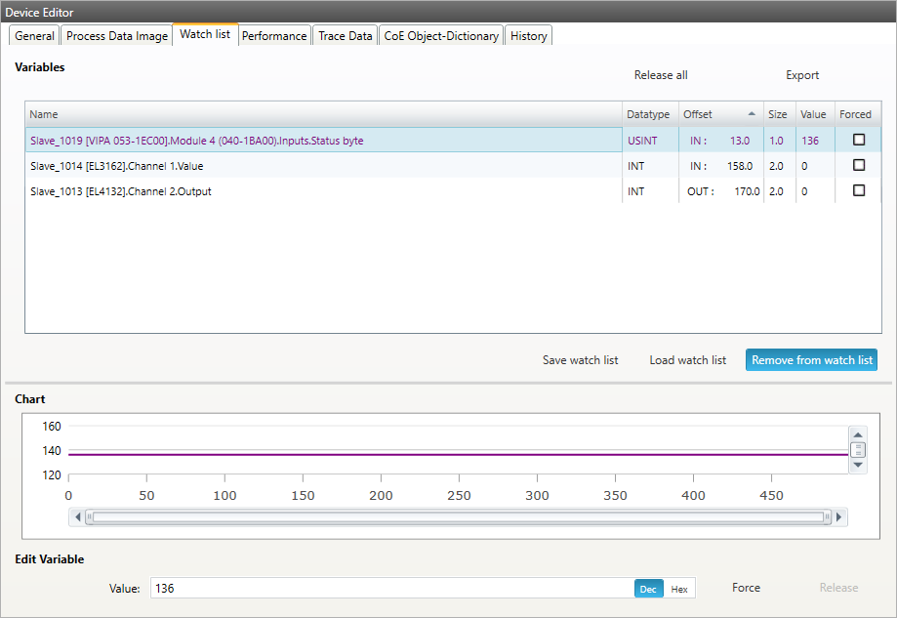The height and width of the screenshot is (618, 897).
Task: Enable Forced for Slave_1013 Channel 2 Output
Action: 859,191
